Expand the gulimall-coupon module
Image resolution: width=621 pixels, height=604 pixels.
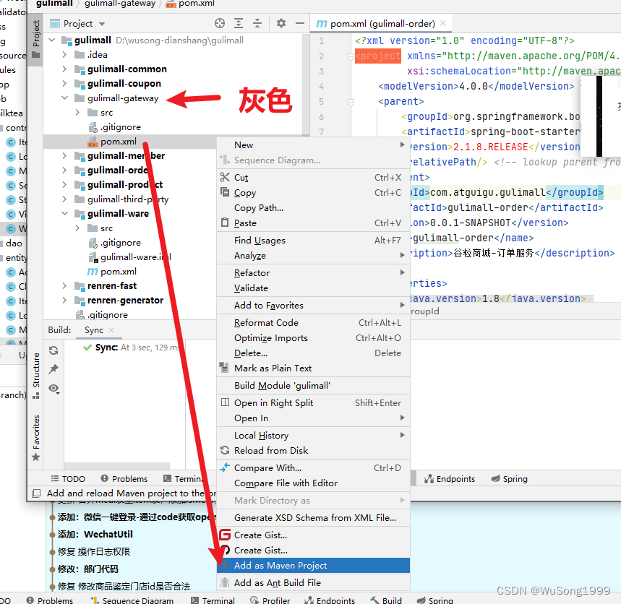point(64,84)
